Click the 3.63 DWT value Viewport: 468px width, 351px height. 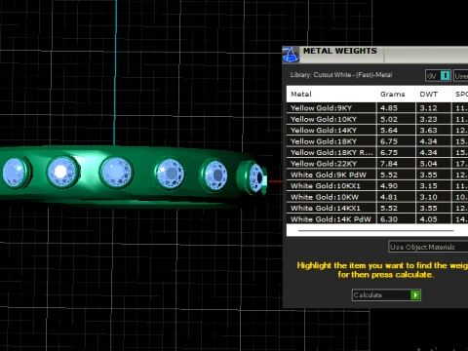pyautogui.click(x=428, y=131)
